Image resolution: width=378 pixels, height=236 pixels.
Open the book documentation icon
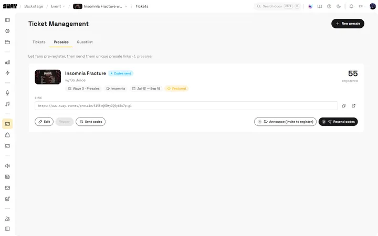[x=320, y=6]
